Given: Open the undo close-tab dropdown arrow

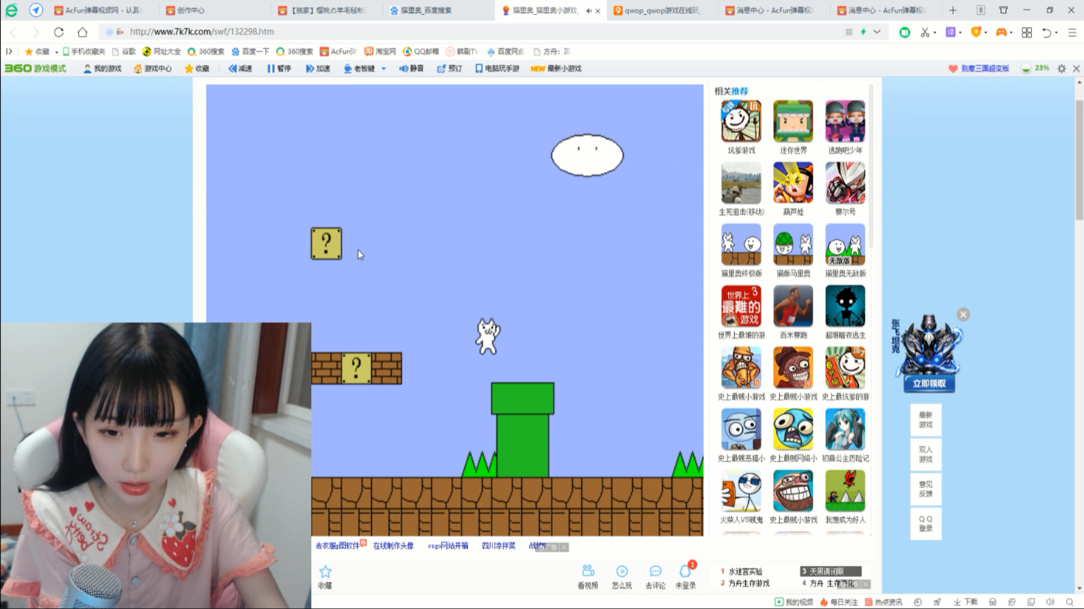Looking at the screenshot, I should (1056, 33).
